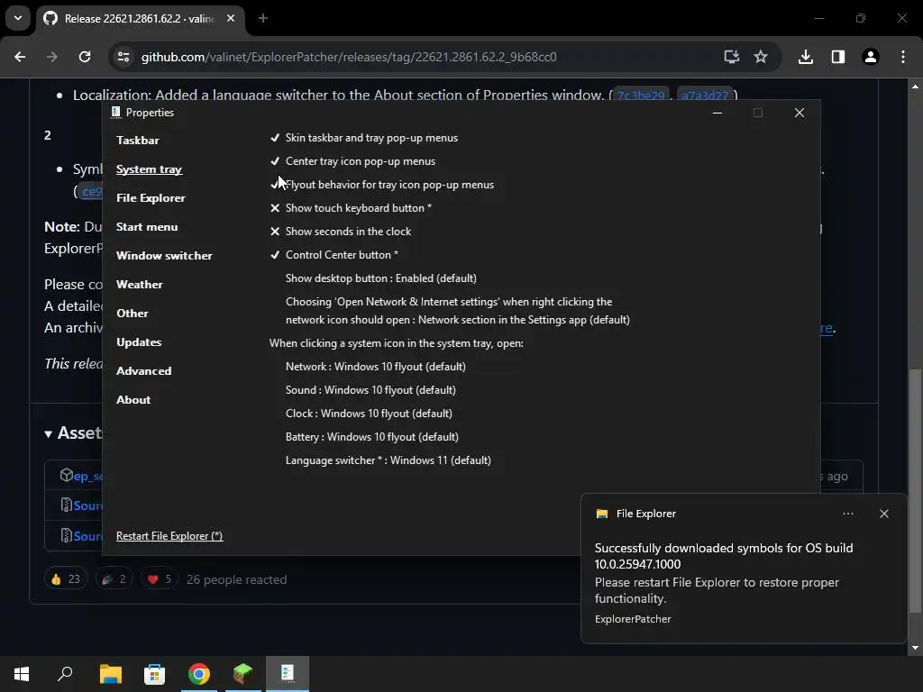The image size is (923, 692).
Task: Minimize the Properties window
Action: click(717, 113)
